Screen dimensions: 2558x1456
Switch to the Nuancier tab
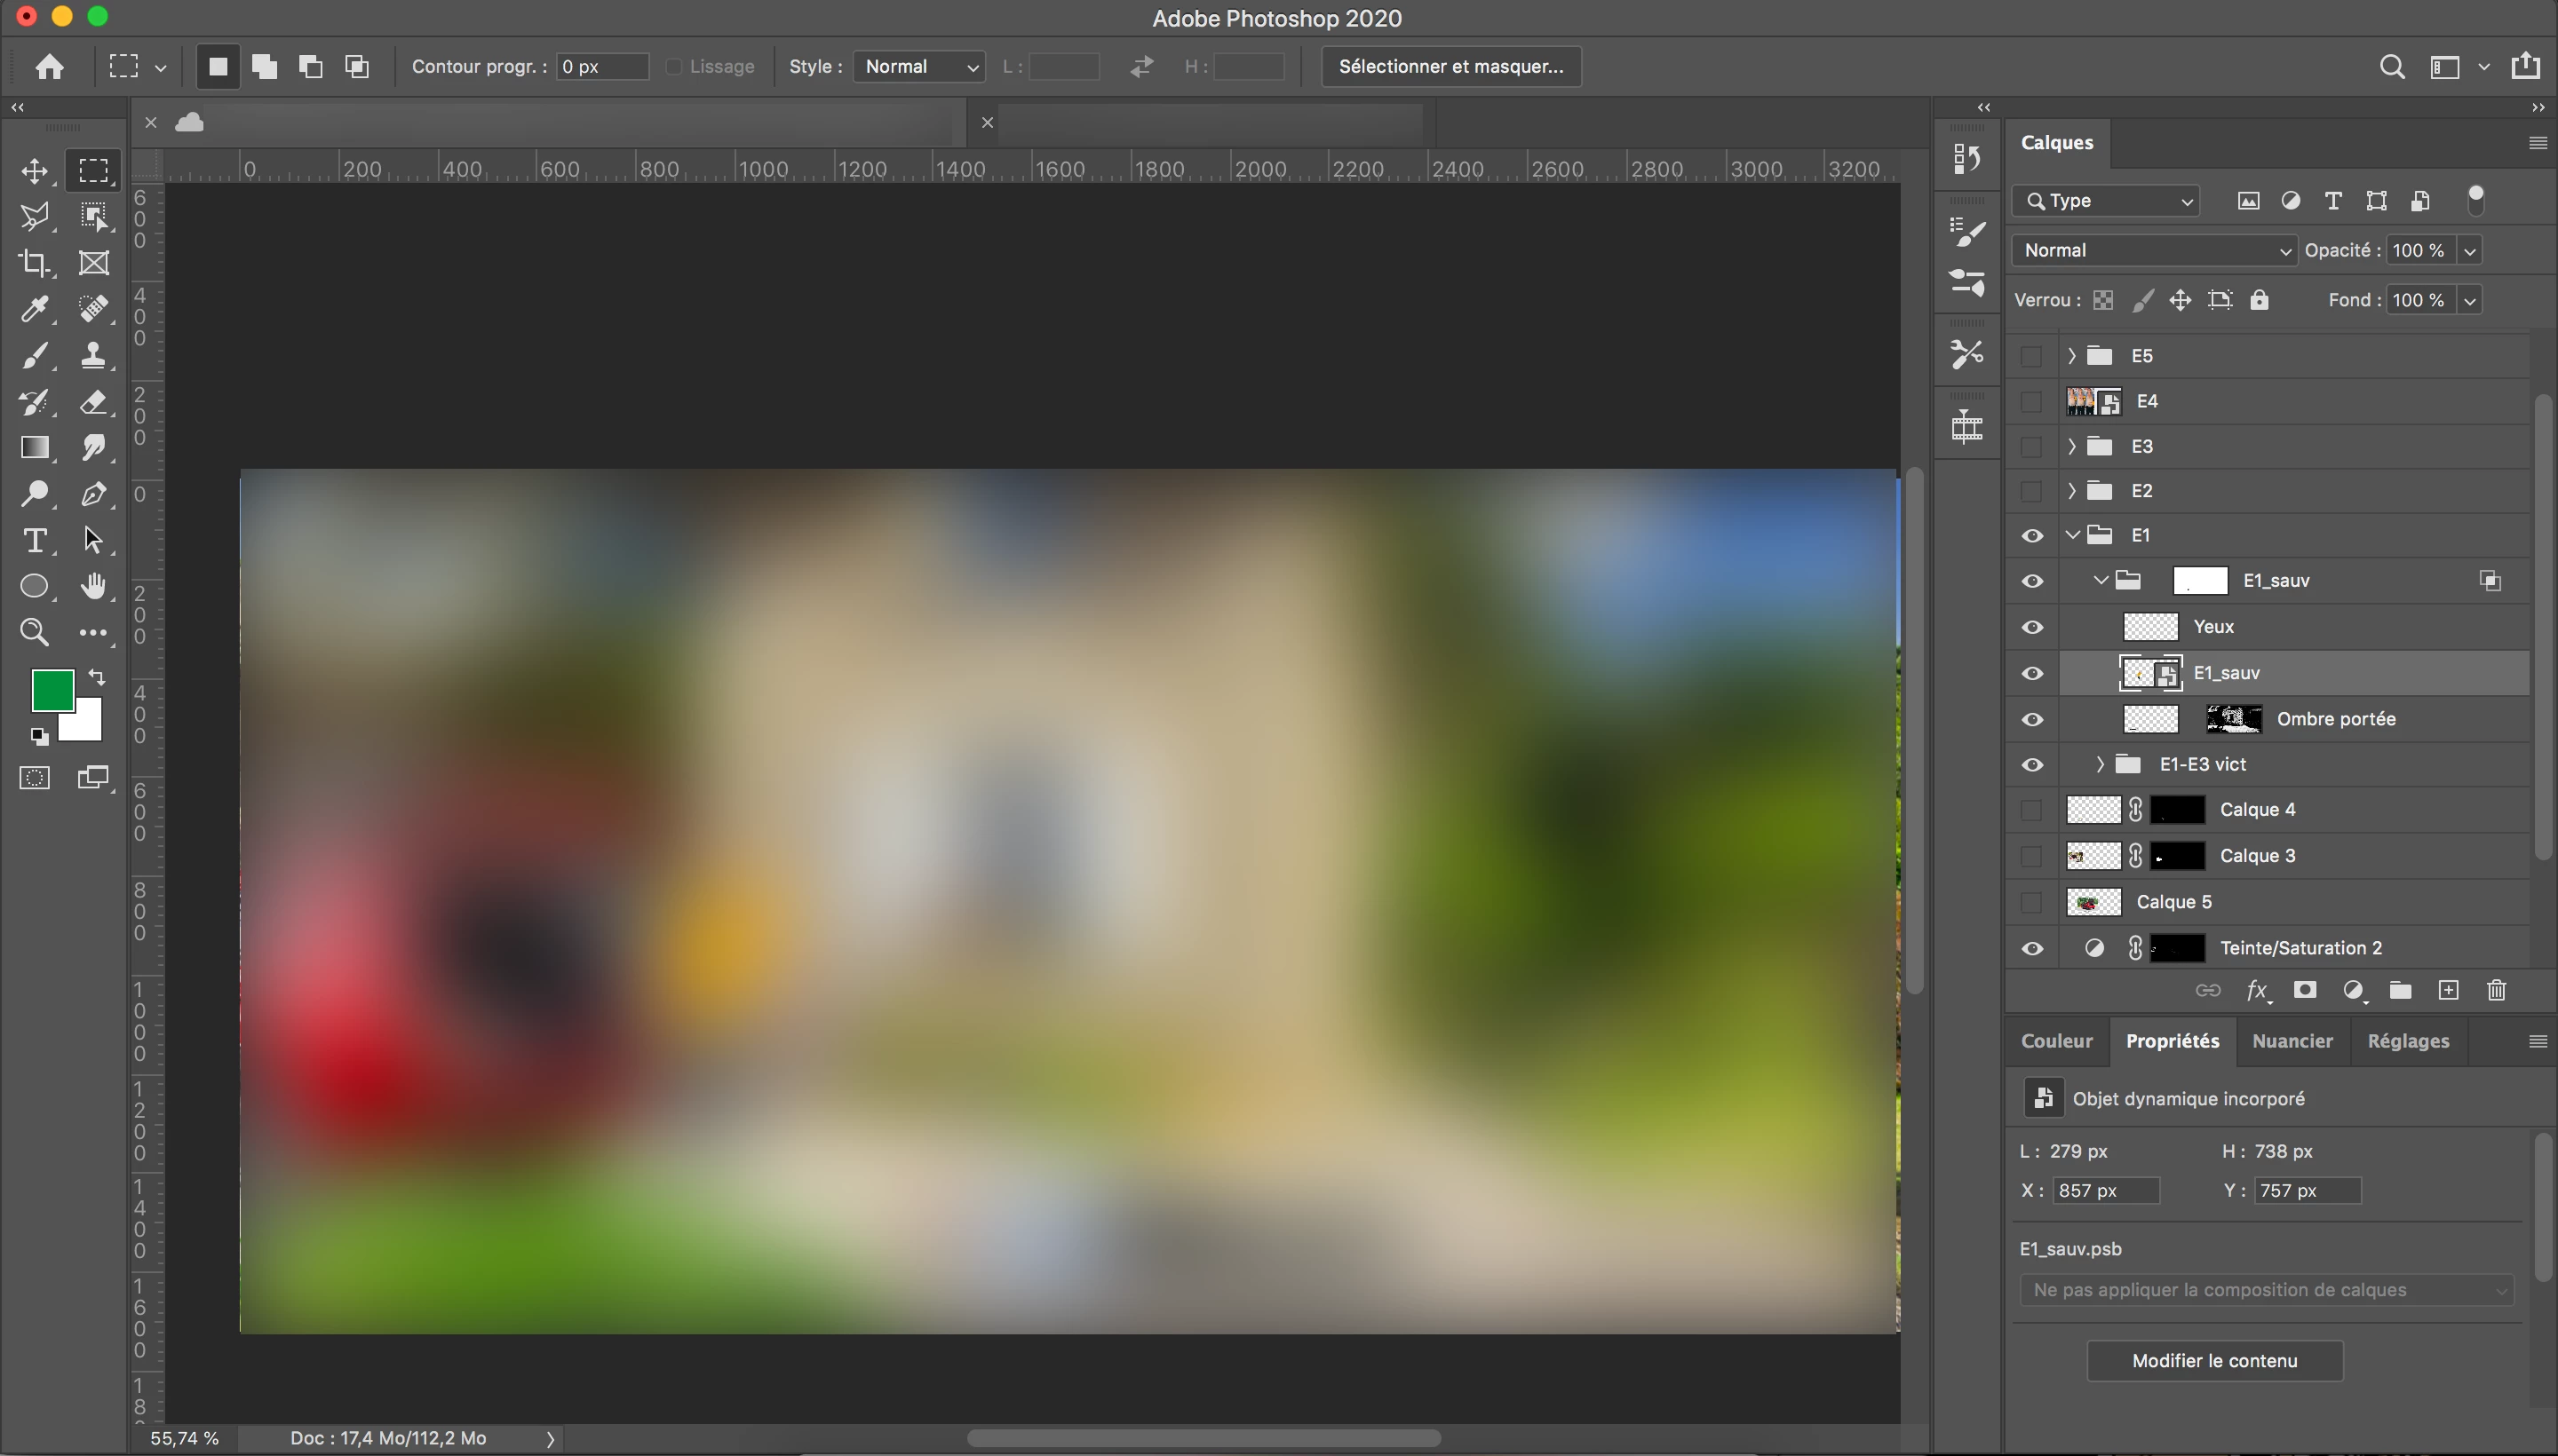click(2292, 1041)
